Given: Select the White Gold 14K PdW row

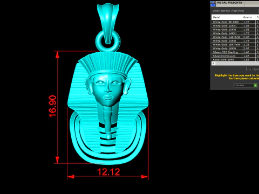Looking at the screenshot, I should pos(235,37).
